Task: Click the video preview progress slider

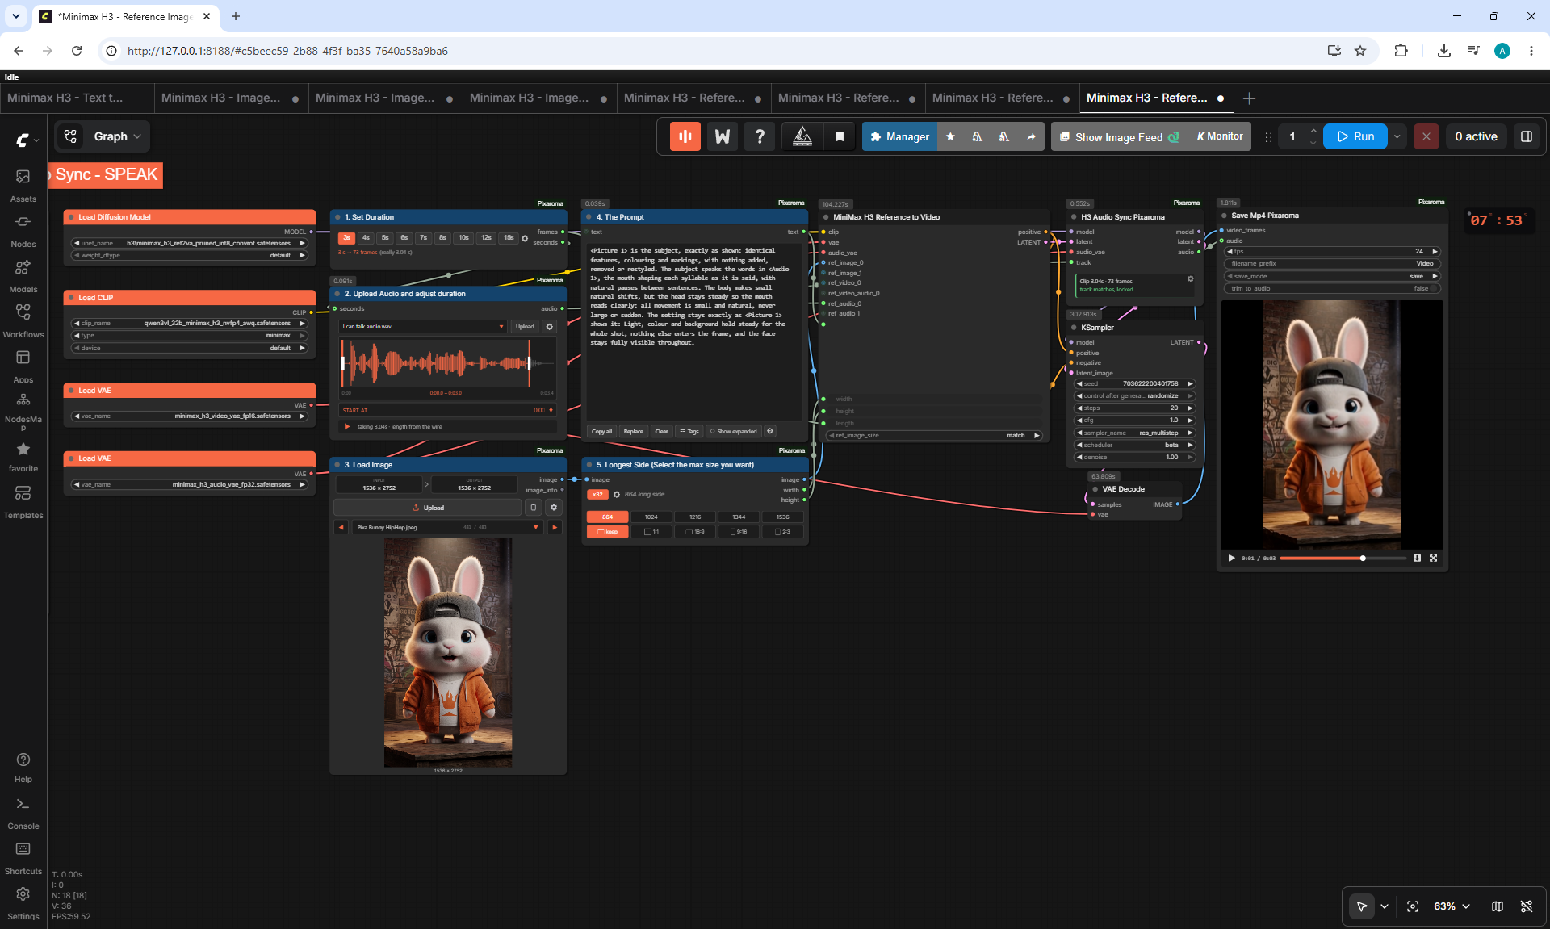Action: tap(1343, 558)
